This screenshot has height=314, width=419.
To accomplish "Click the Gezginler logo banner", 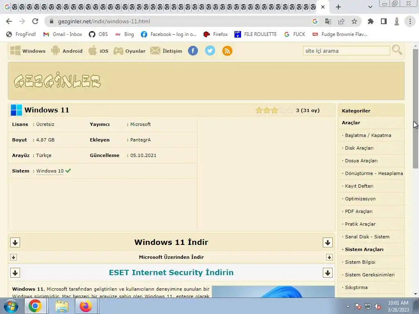I will click(x=57, y=81).
